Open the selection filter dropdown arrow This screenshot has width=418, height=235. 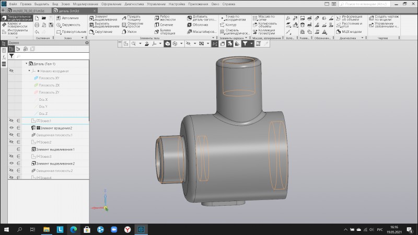[x=252, y=44]
